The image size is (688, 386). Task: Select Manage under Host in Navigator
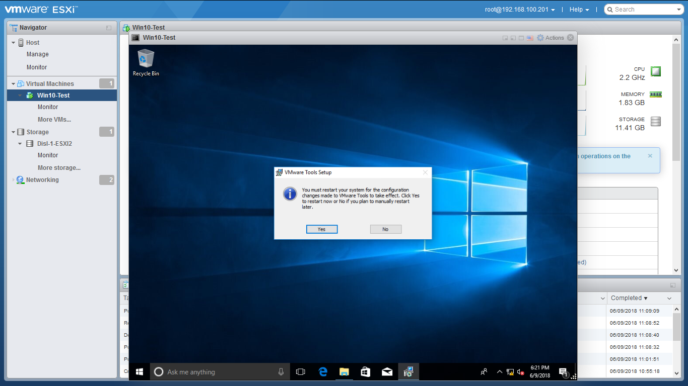tap(37, 54)
